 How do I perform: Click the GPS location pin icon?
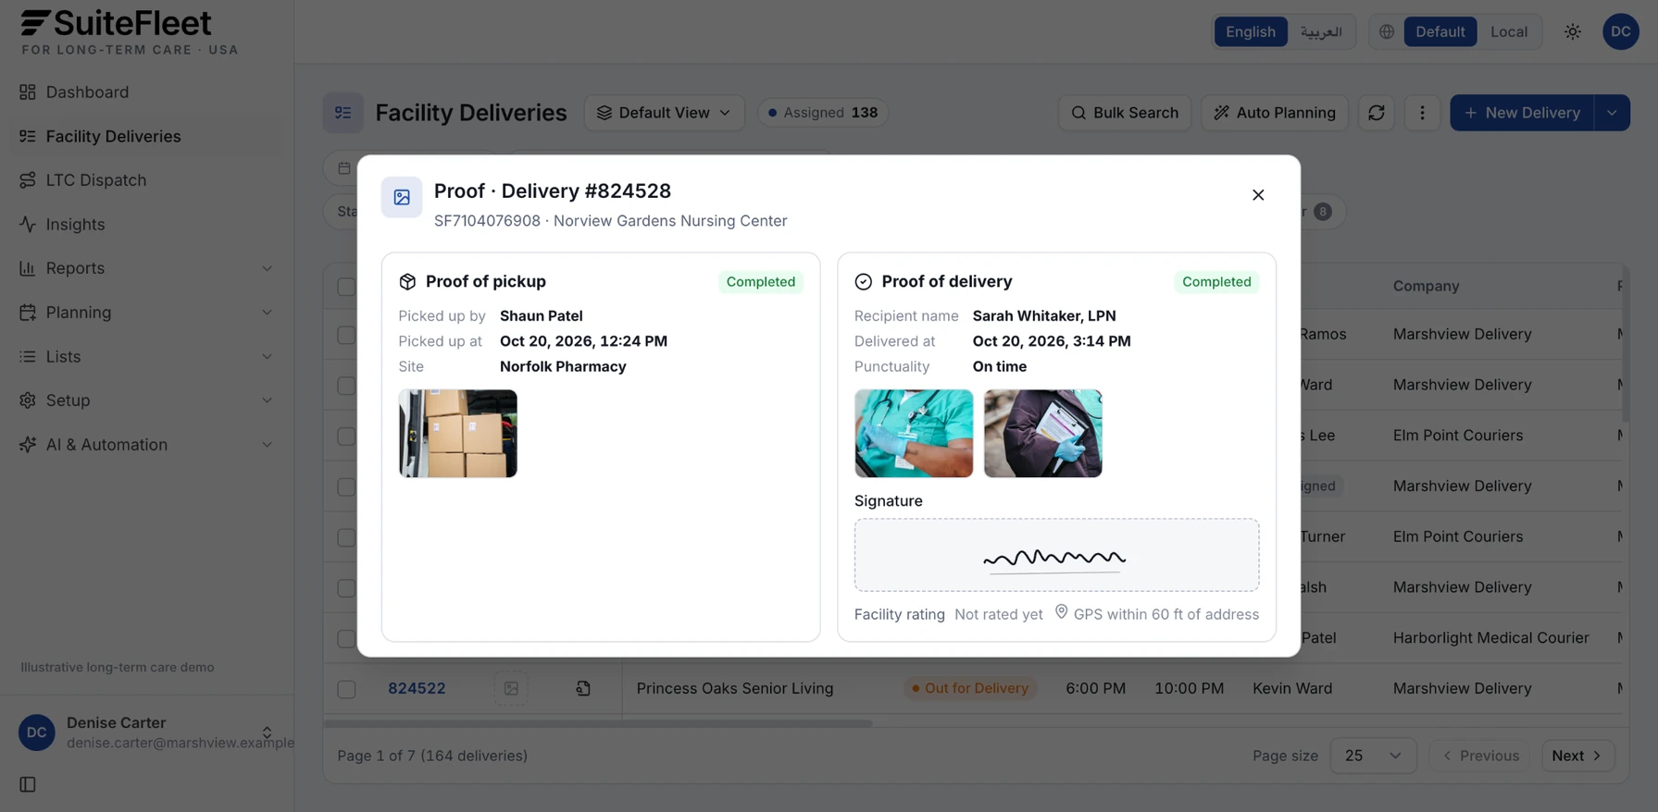coord(1062,612)
